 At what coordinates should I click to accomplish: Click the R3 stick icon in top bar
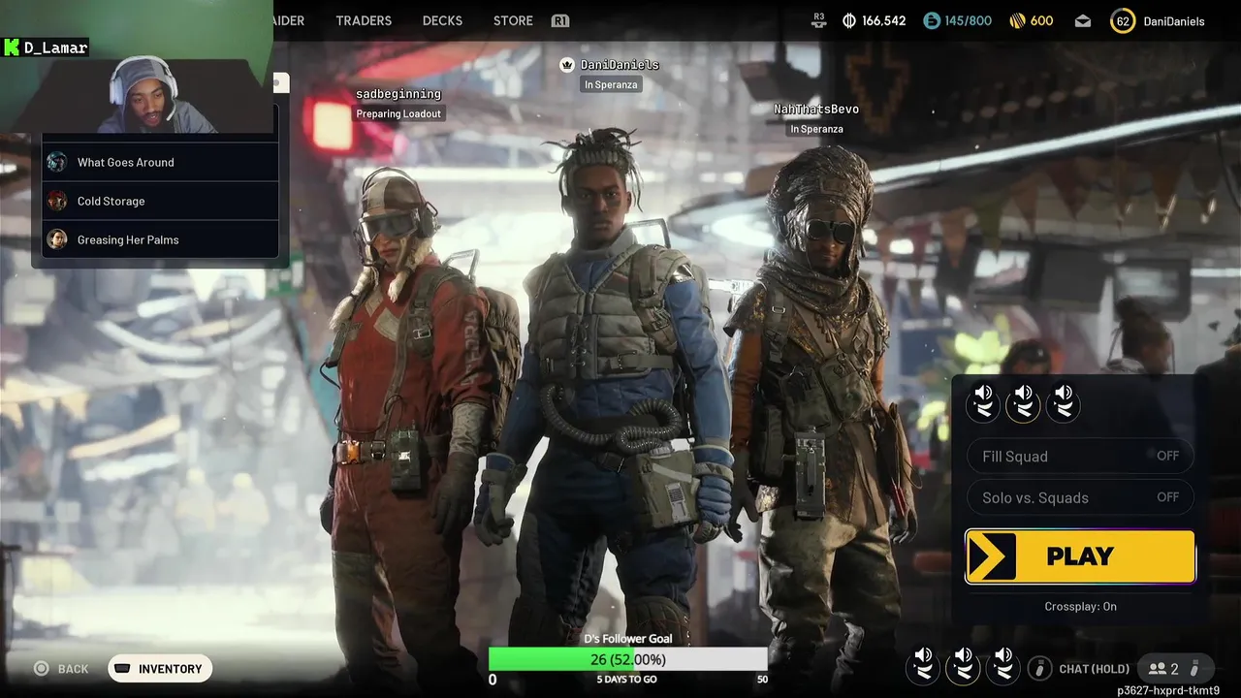click(819, 19)
